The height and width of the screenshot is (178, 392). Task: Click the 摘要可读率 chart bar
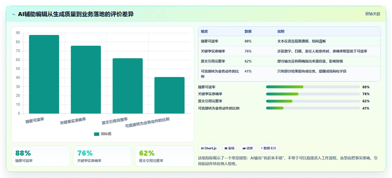pos(44,74)
